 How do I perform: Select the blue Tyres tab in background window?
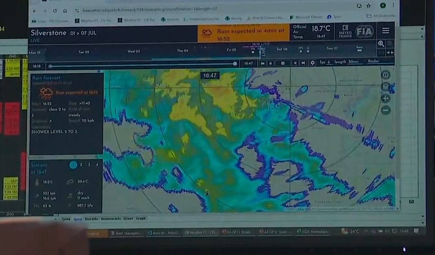pos(78,219)
